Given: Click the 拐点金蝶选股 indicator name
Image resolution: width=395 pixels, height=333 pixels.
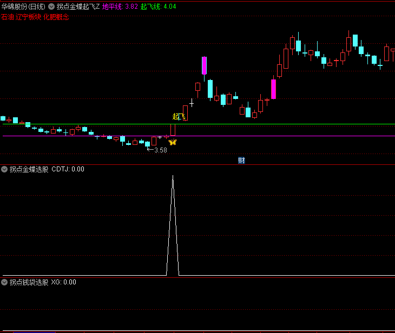Looking at the screenshot, I should 29,169.
